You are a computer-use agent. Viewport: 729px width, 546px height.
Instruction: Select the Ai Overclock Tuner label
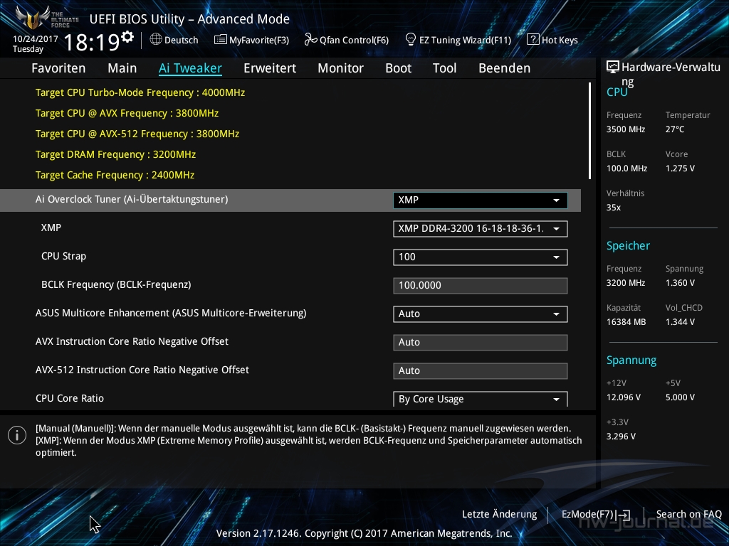click(x=132, y=199)
